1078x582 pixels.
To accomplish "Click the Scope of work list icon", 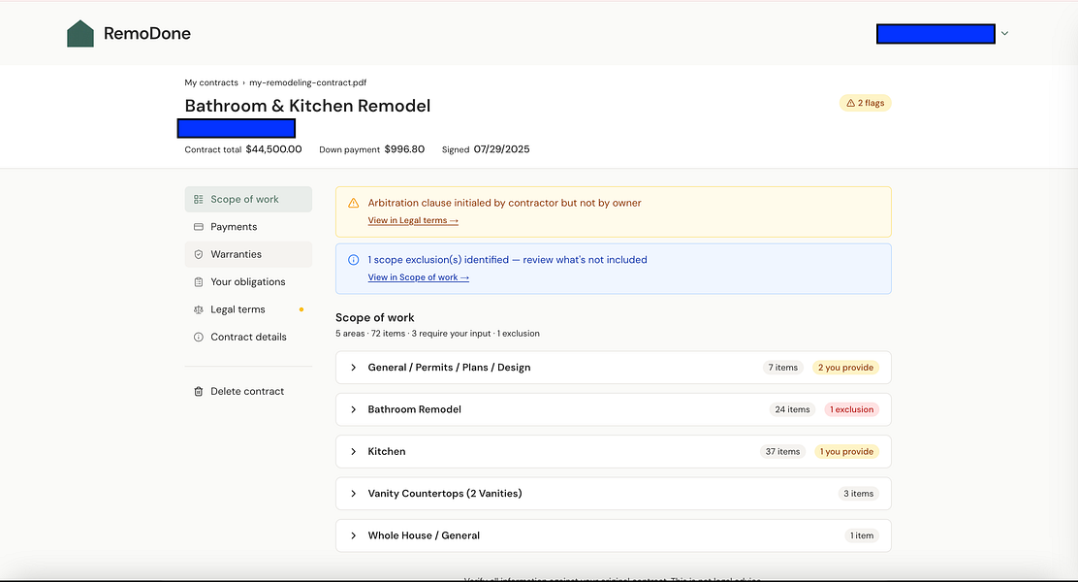I will click(198, 199).
